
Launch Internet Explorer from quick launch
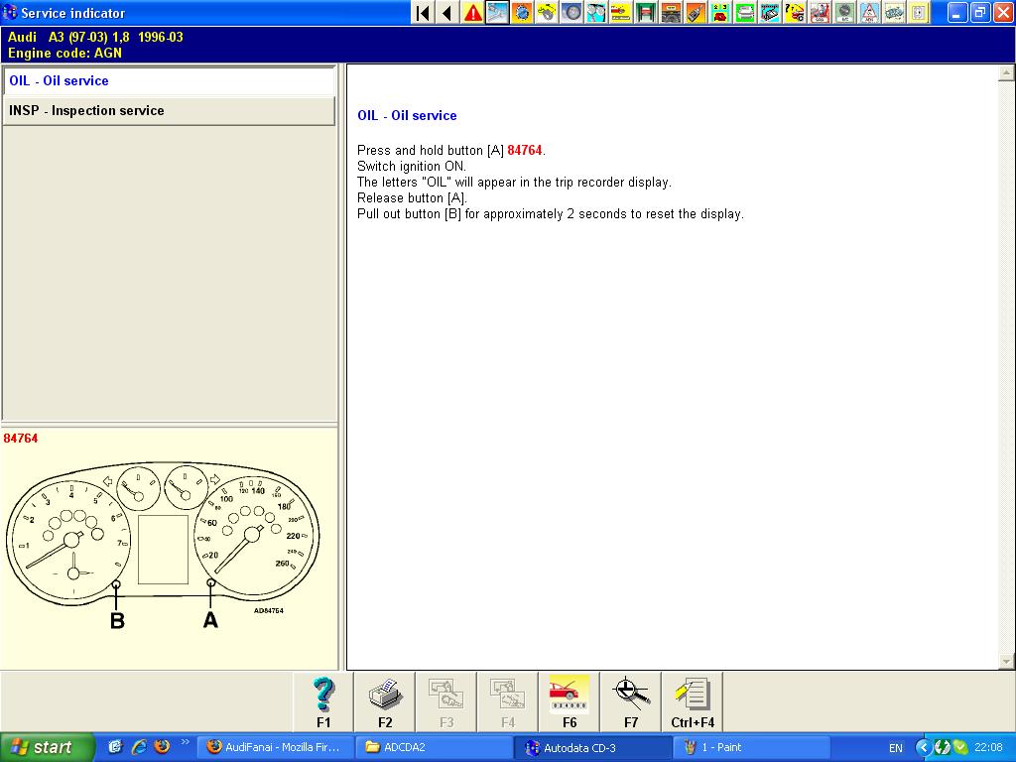(x=139, y=747)
